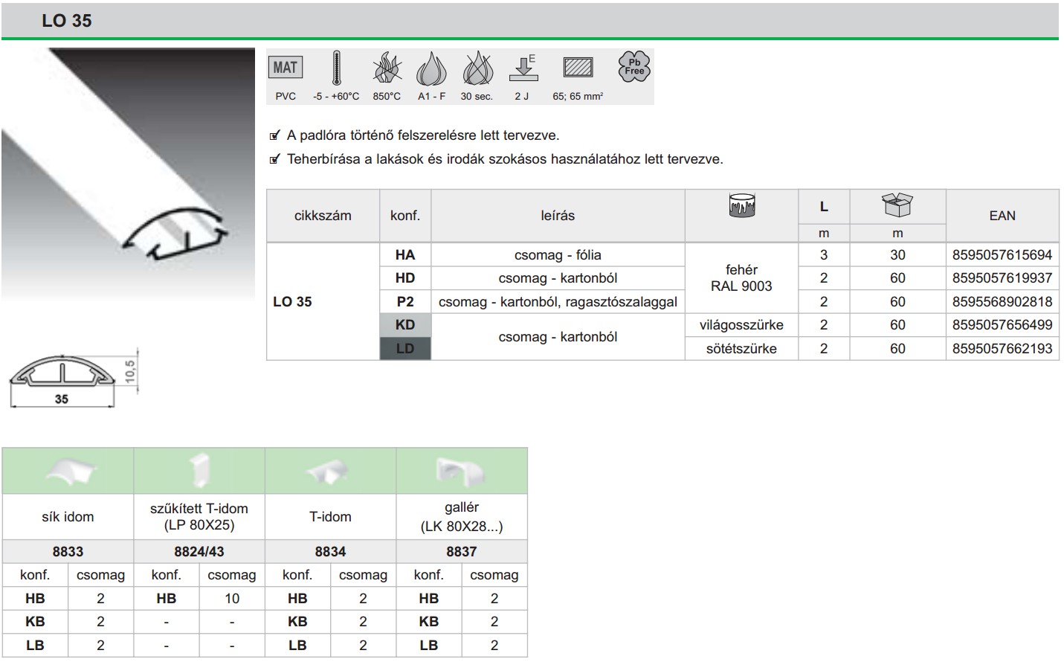This screenshot has height=662, width=1064.
Task: Click the paint bucket color column icon
Action: coord(741,205)
